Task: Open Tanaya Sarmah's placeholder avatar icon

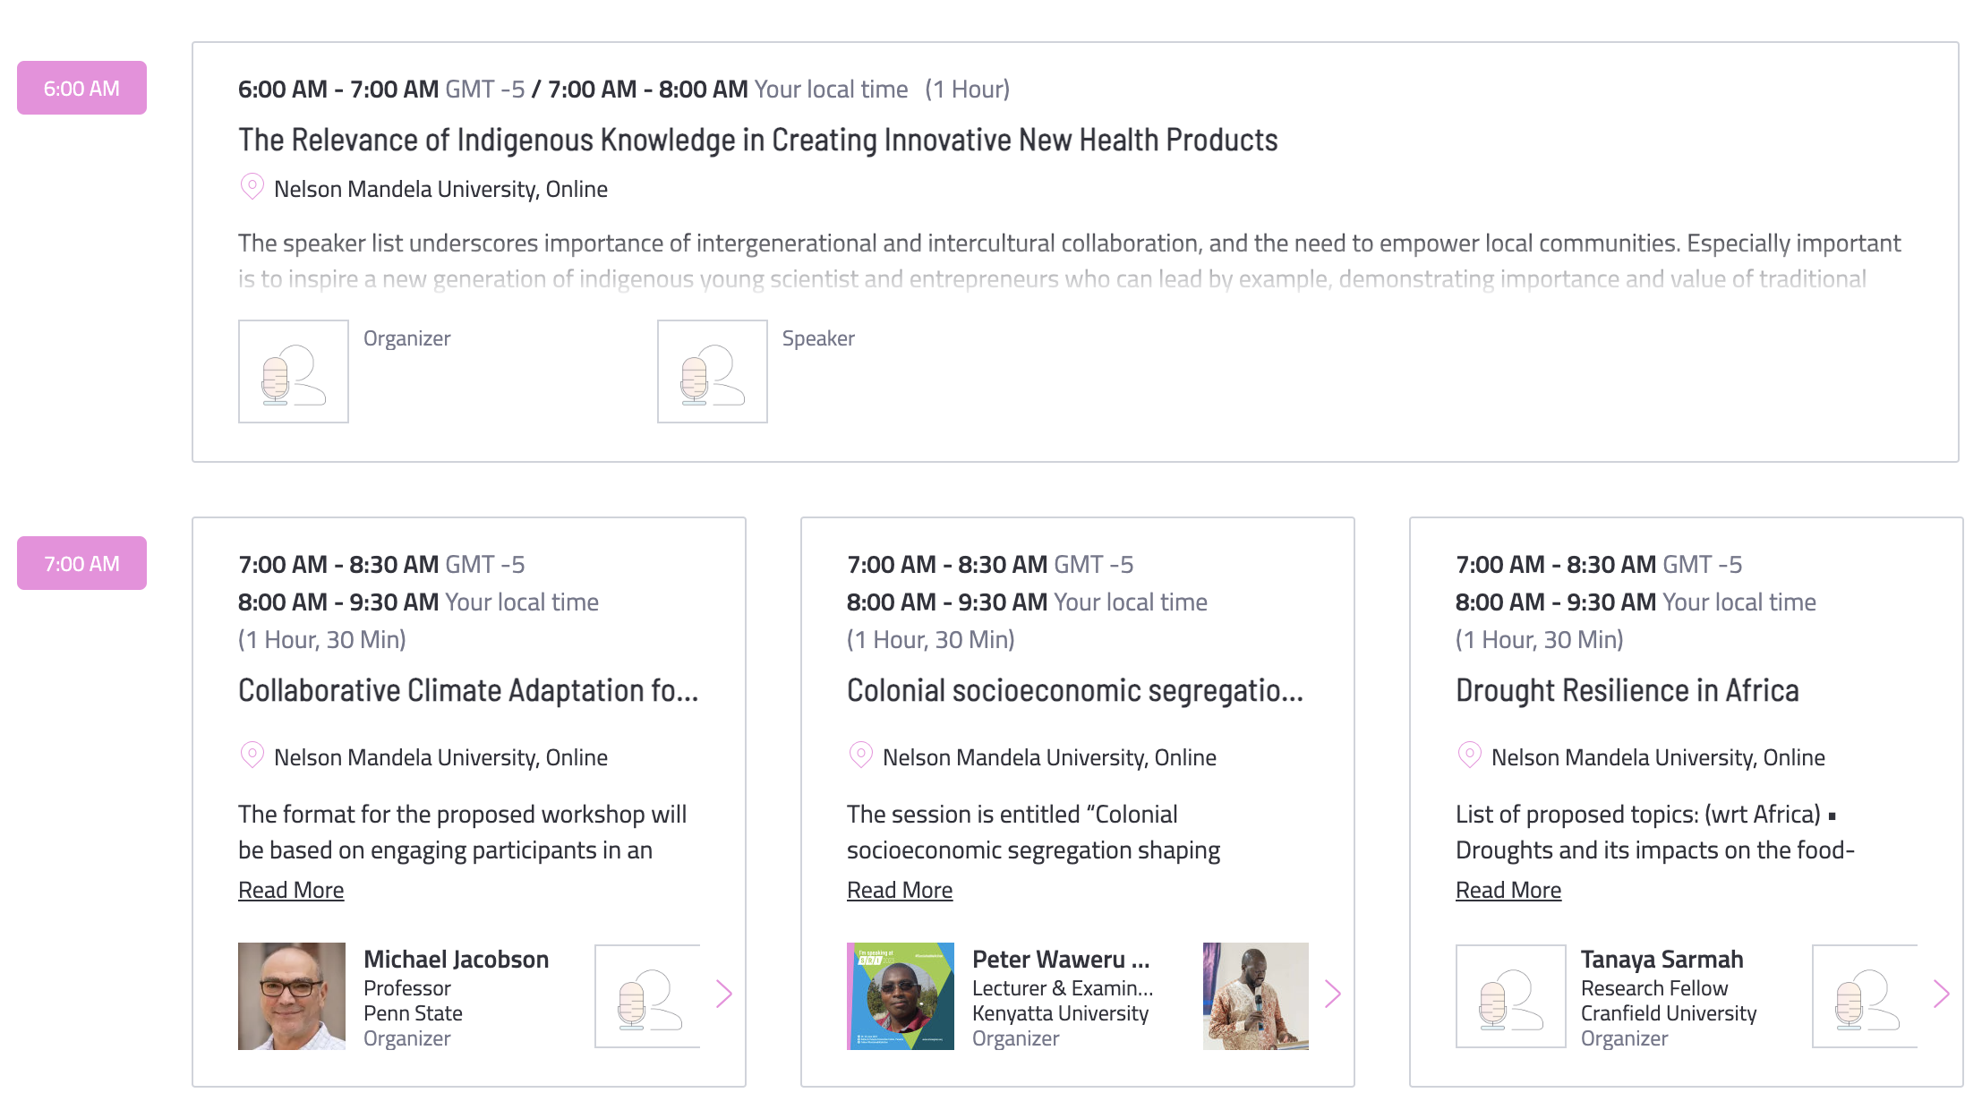Action: pyautogui.click(x=1511, y=996)
